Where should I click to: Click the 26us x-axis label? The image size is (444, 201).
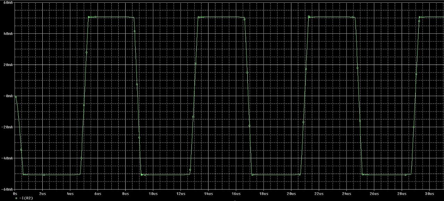(x=374, y=193)
